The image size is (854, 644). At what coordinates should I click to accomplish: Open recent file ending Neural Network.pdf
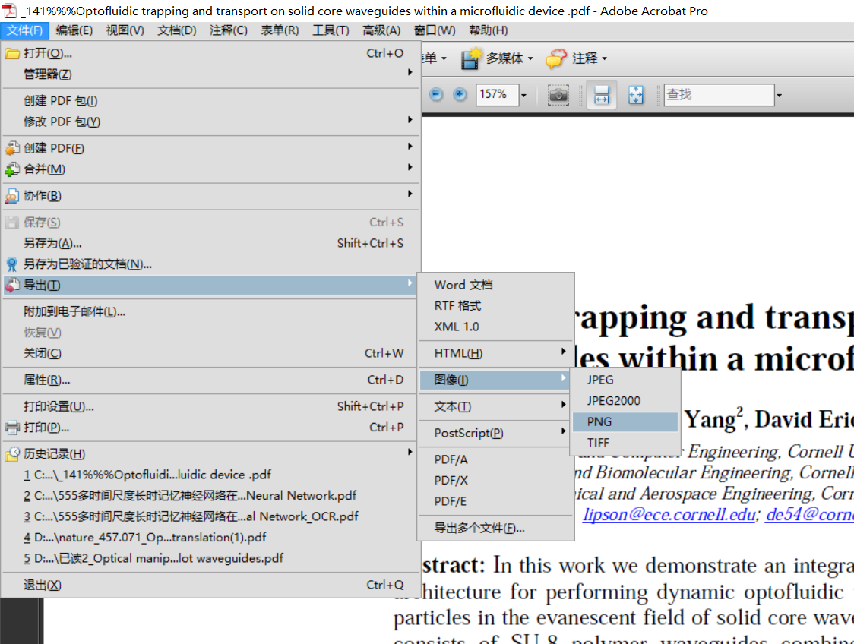point(210,496)
